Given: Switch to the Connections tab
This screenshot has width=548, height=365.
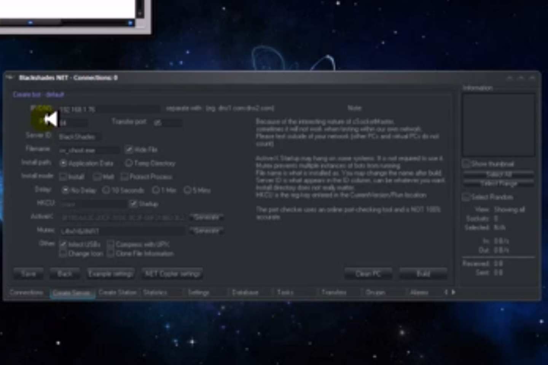Looking at the screenshot, I should tap(26, 292).
